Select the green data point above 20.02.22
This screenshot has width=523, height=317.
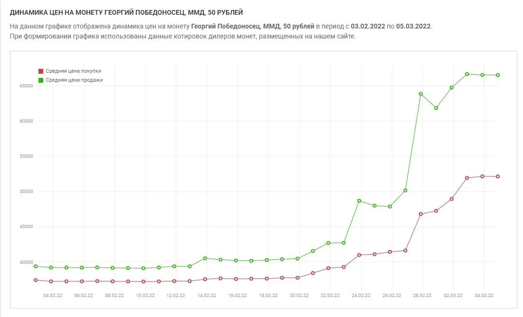click(297, 259)
